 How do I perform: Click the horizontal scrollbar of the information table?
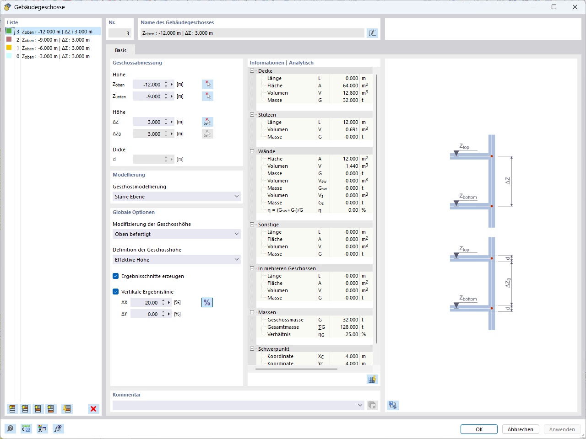(x=296, y=369)
